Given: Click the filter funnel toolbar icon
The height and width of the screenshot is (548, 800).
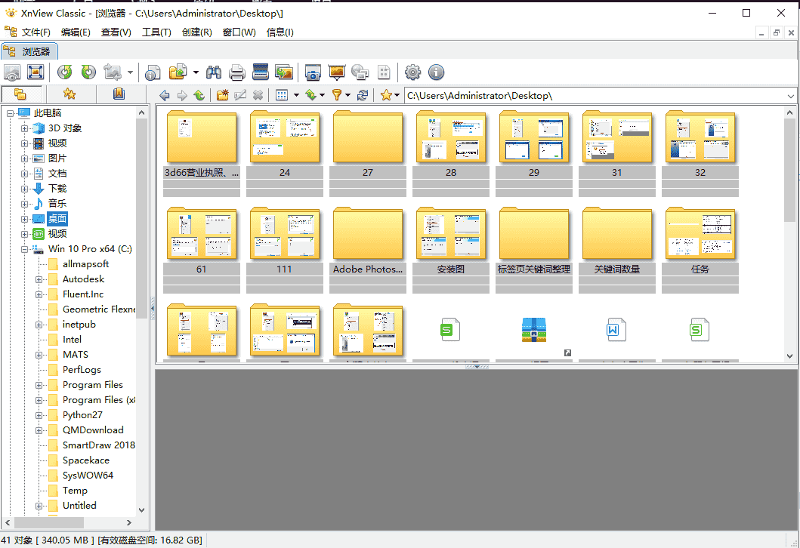Looking at the screenshot, I should (338, 95).
